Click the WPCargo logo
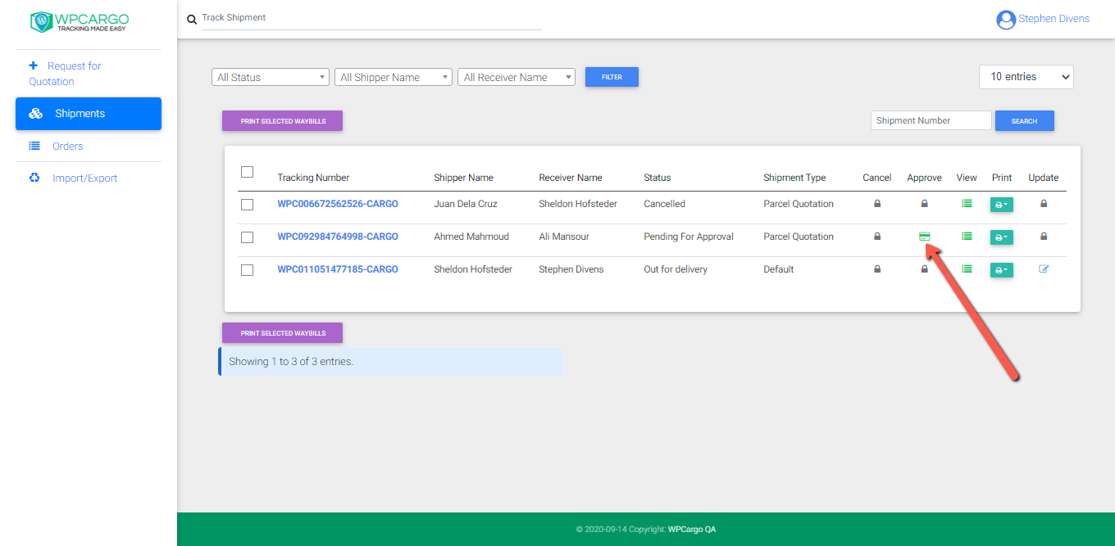 point(80,21)
